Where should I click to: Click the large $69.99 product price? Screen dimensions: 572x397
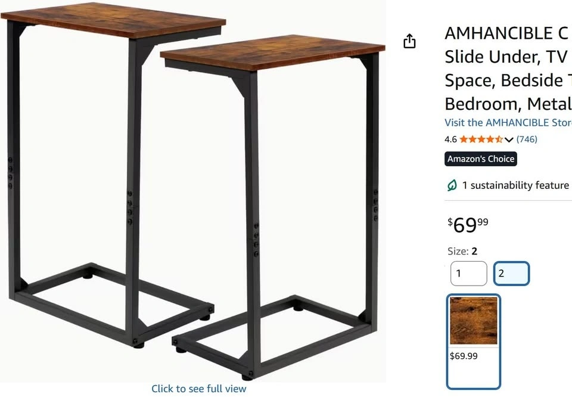point(468,225)
